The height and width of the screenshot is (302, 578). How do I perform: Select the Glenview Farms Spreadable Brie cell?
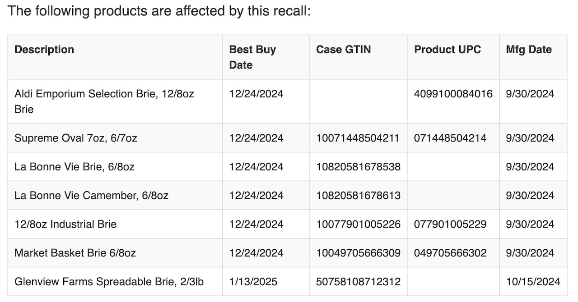109,282
